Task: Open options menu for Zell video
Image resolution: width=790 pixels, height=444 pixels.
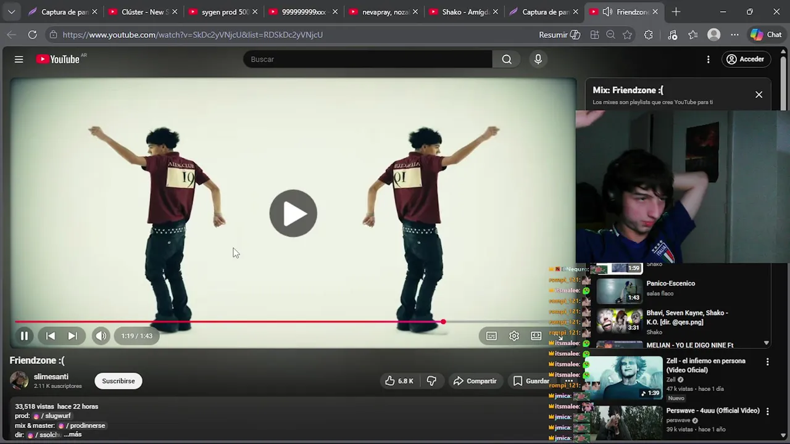Action: click(768, 362)
